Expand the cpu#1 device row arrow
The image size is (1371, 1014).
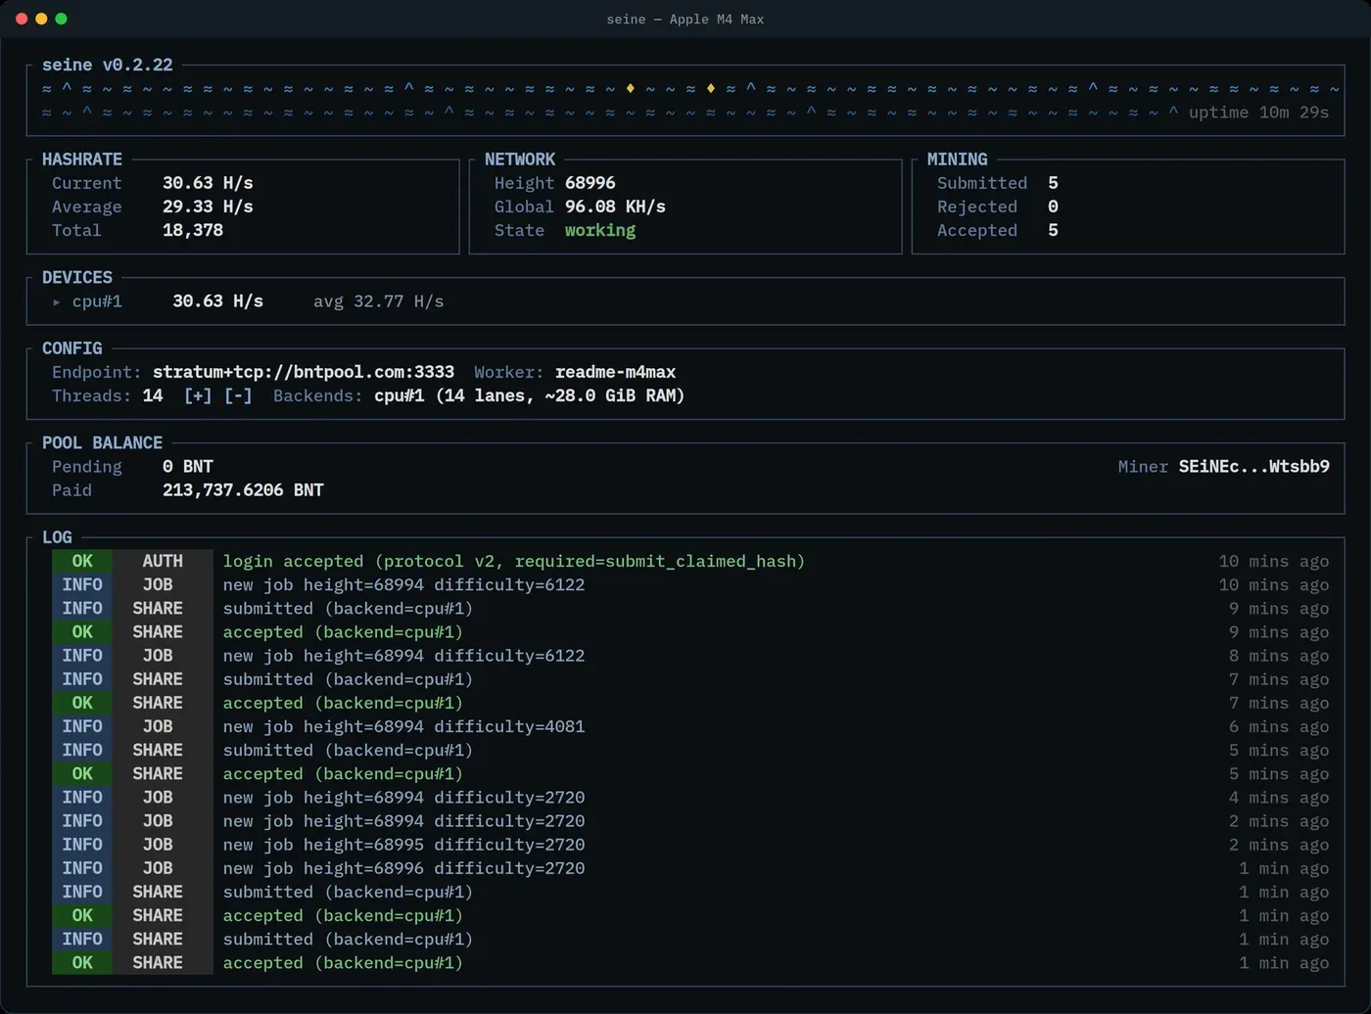[57, 301]
